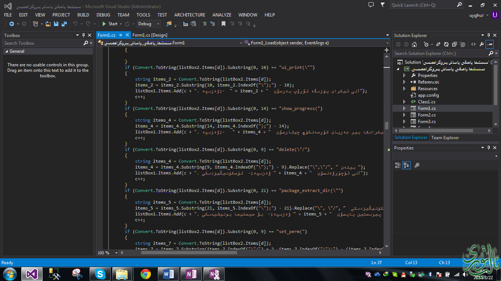
Task: Expand the Properties node in Solution Explorer
Action: pyautogui.click(x=404, y=75)
